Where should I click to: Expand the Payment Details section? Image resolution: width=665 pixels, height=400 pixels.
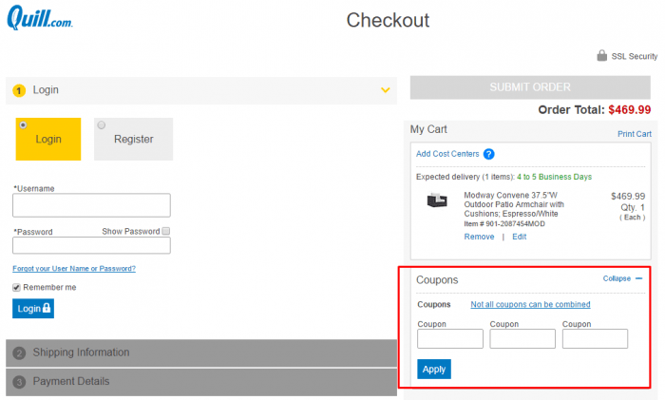tap(201, 382)
